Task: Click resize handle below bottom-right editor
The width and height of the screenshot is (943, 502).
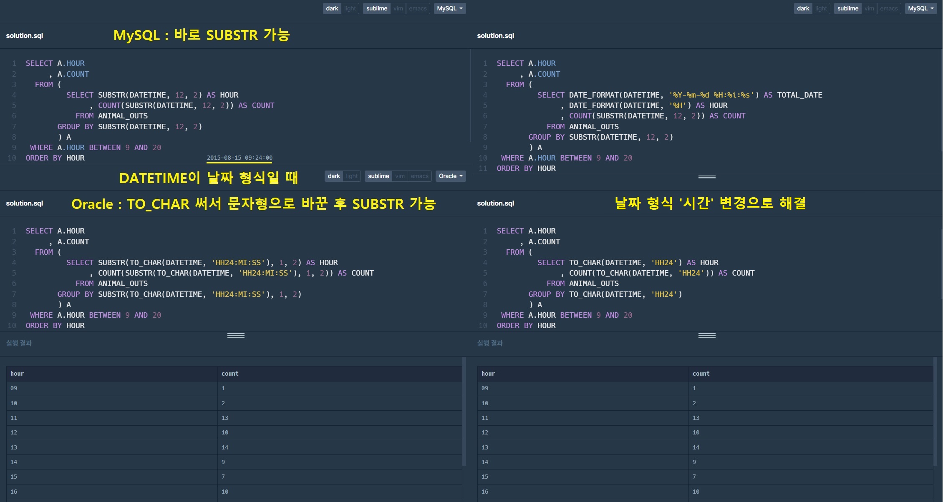Action: (x=707, y=336)
